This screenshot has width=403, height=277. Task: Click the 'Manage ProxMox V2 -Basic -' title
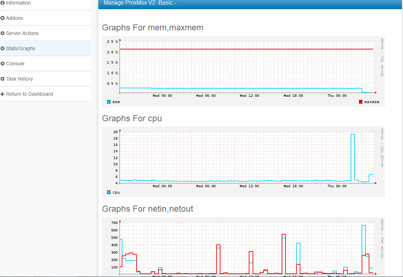[139, 3]
